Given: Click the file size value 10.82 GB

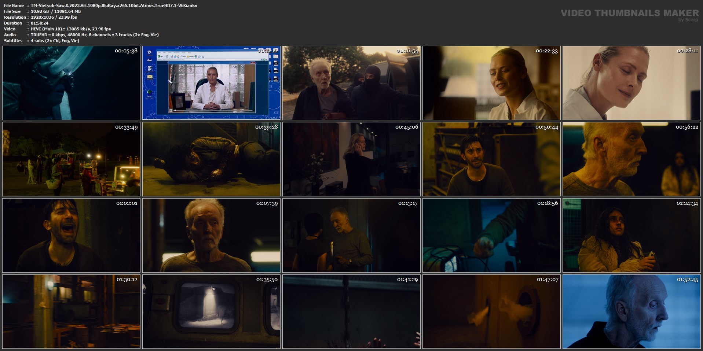Looking at the screenshot, I should (x=56, y=11).
